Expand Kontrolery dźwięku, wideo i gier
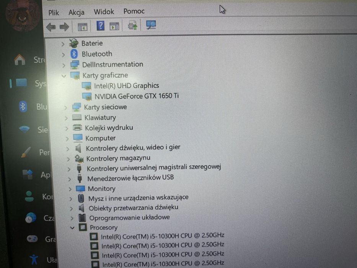This screenshot has width=357, height=268. [x=68, y=149]
